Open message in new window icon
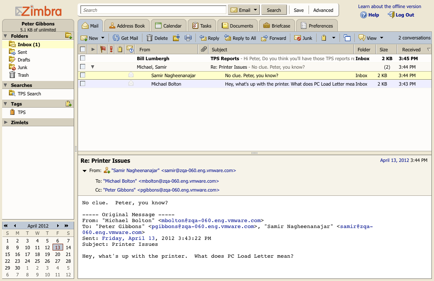The height and width of the screenshot is (281, 434). 347,38
